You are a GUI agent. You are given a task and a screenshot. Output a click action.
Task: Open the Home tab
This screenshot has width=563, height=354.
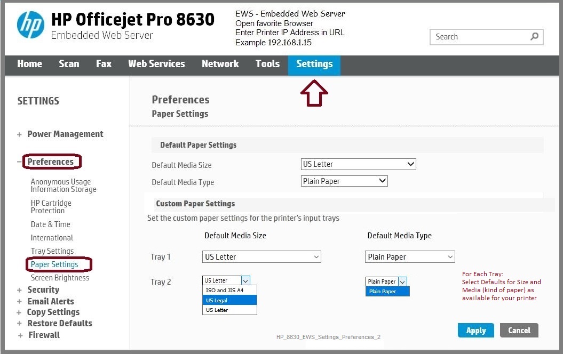[x=29, y=64]
